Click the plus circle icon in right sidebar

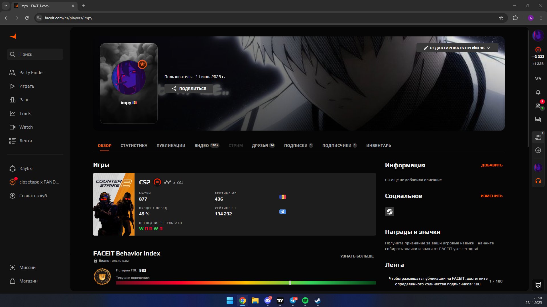(538, 150)
